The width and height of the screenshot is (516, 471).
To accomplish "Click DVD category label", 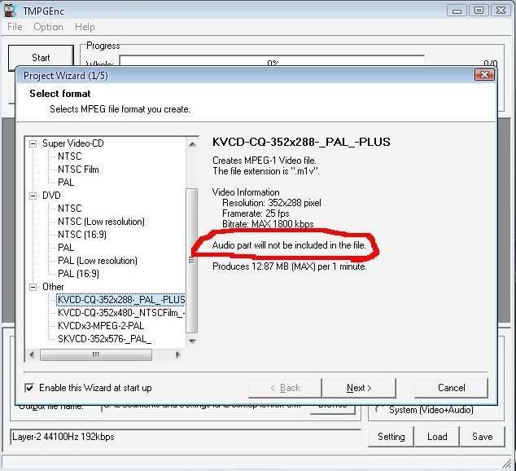I will (51, 196).
